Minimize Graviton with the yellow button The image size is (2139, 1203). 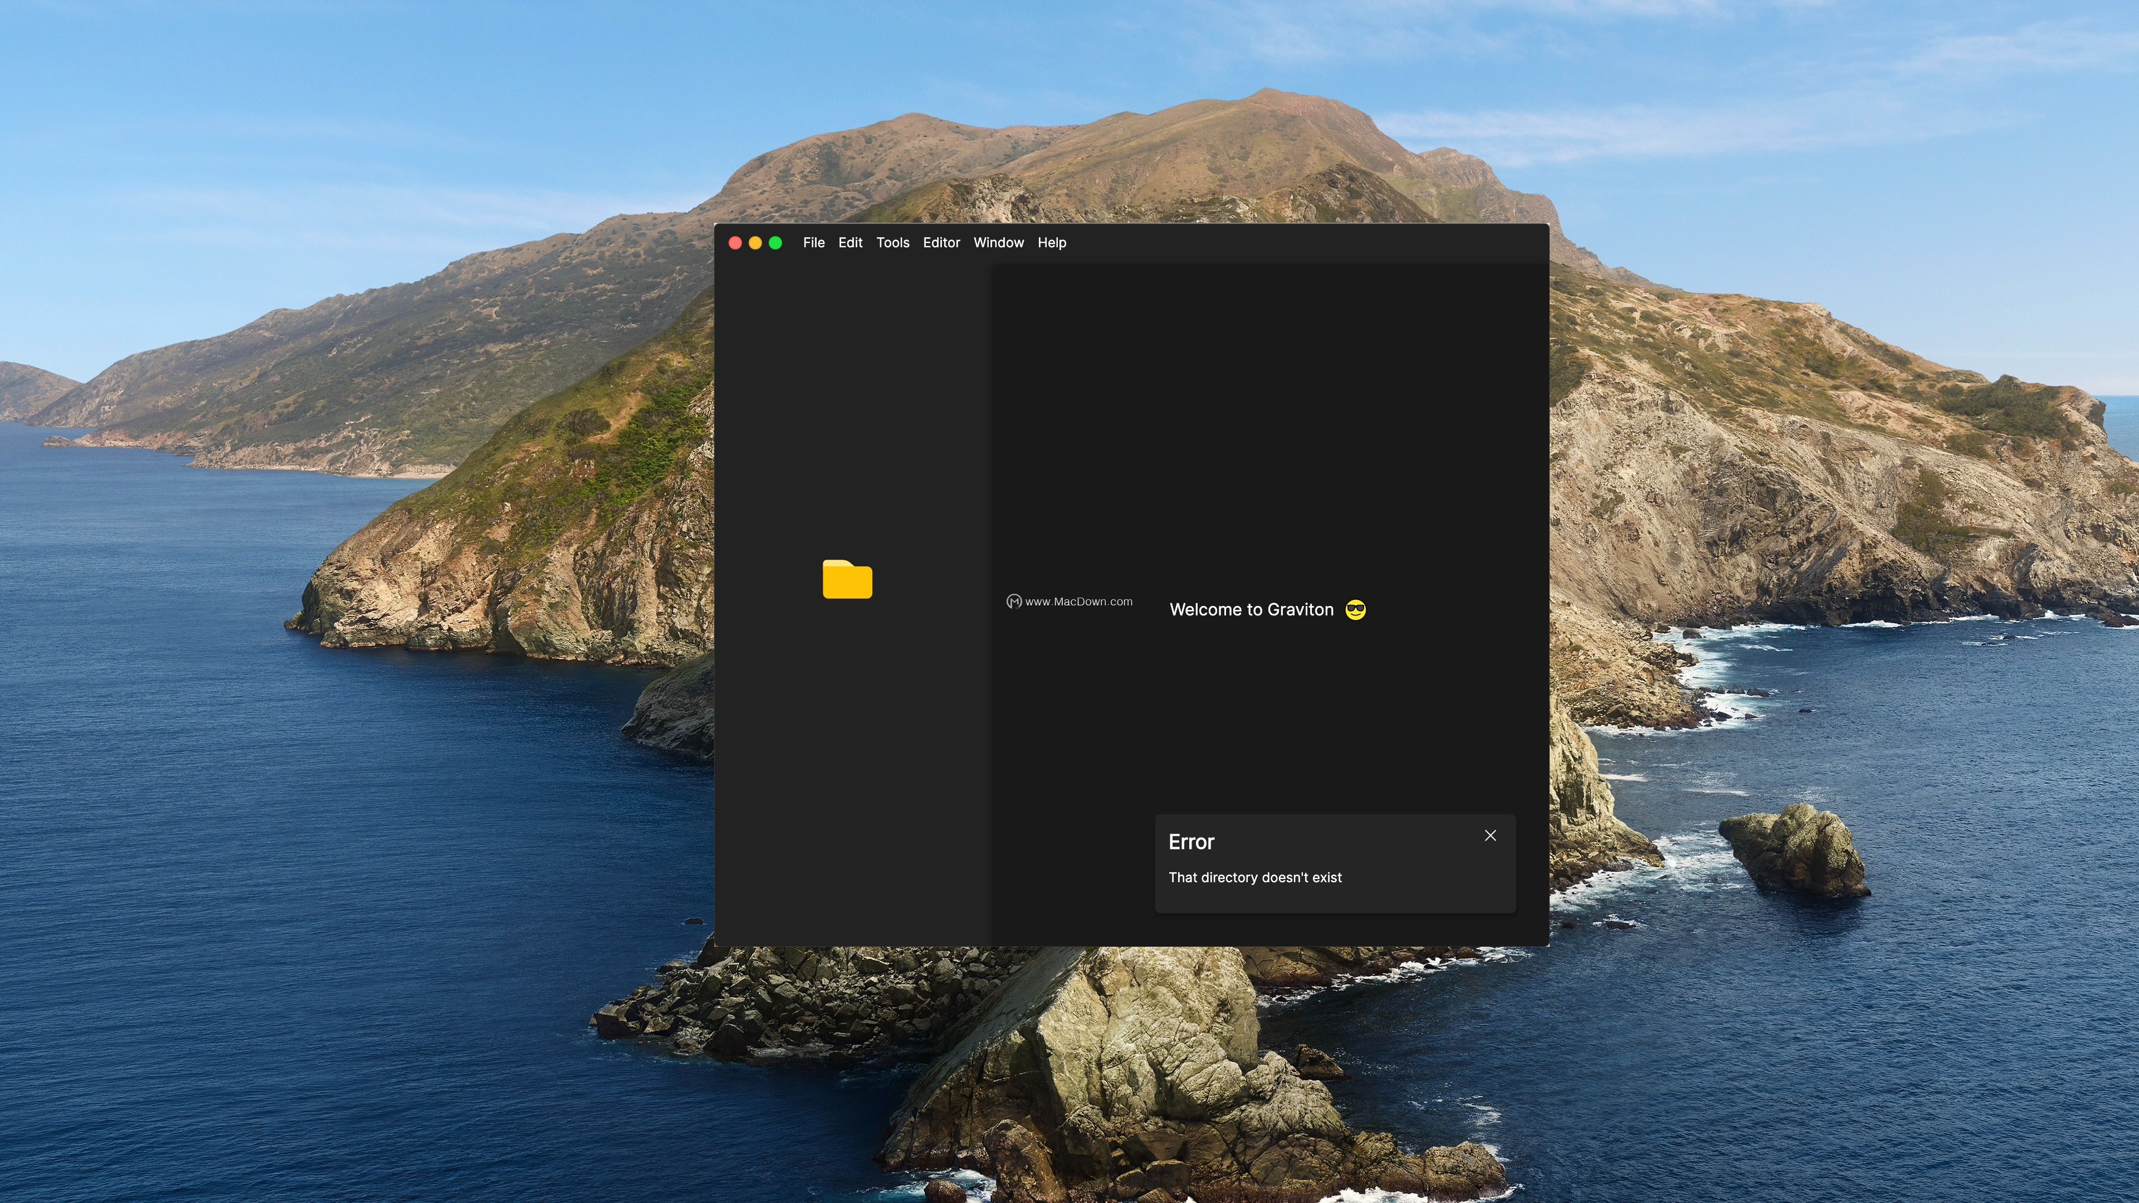(755, 242)
